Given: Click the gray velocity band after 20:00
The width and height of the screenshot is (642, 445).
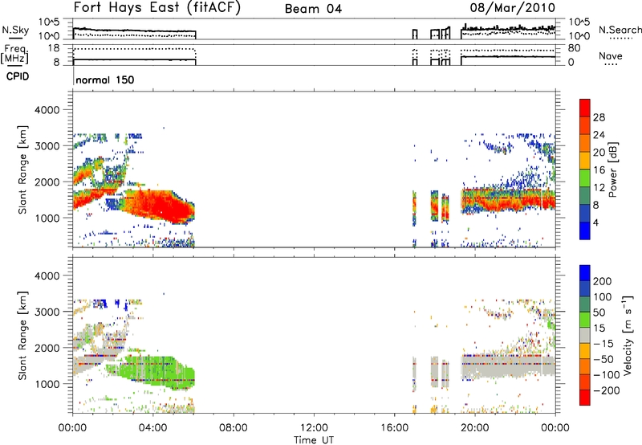Looking at the screenshot, I should pos(508,368).
